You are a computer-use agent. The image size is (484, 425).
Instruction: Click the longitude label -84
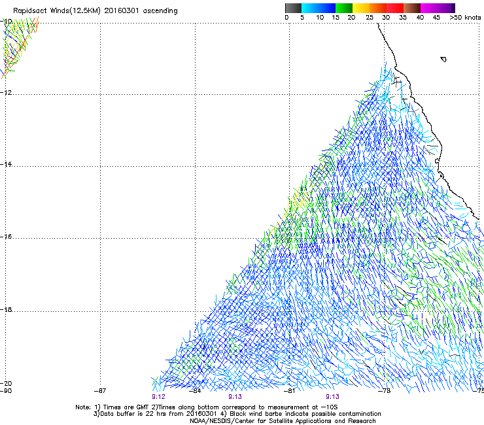point(195,391)
